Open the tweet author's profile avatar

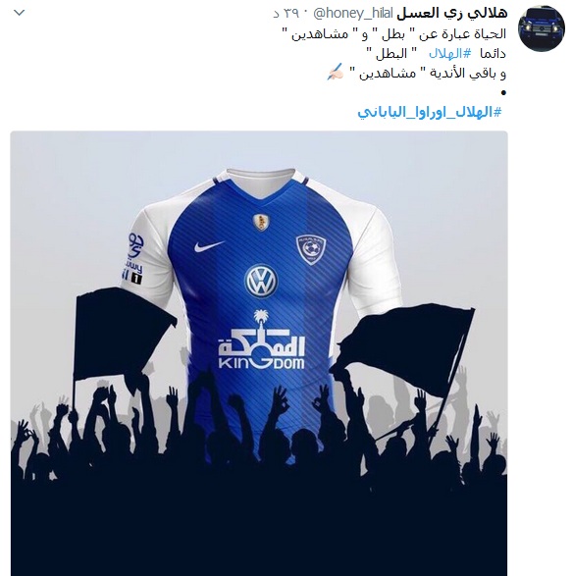pyautogui.click(x=542, y=28)
